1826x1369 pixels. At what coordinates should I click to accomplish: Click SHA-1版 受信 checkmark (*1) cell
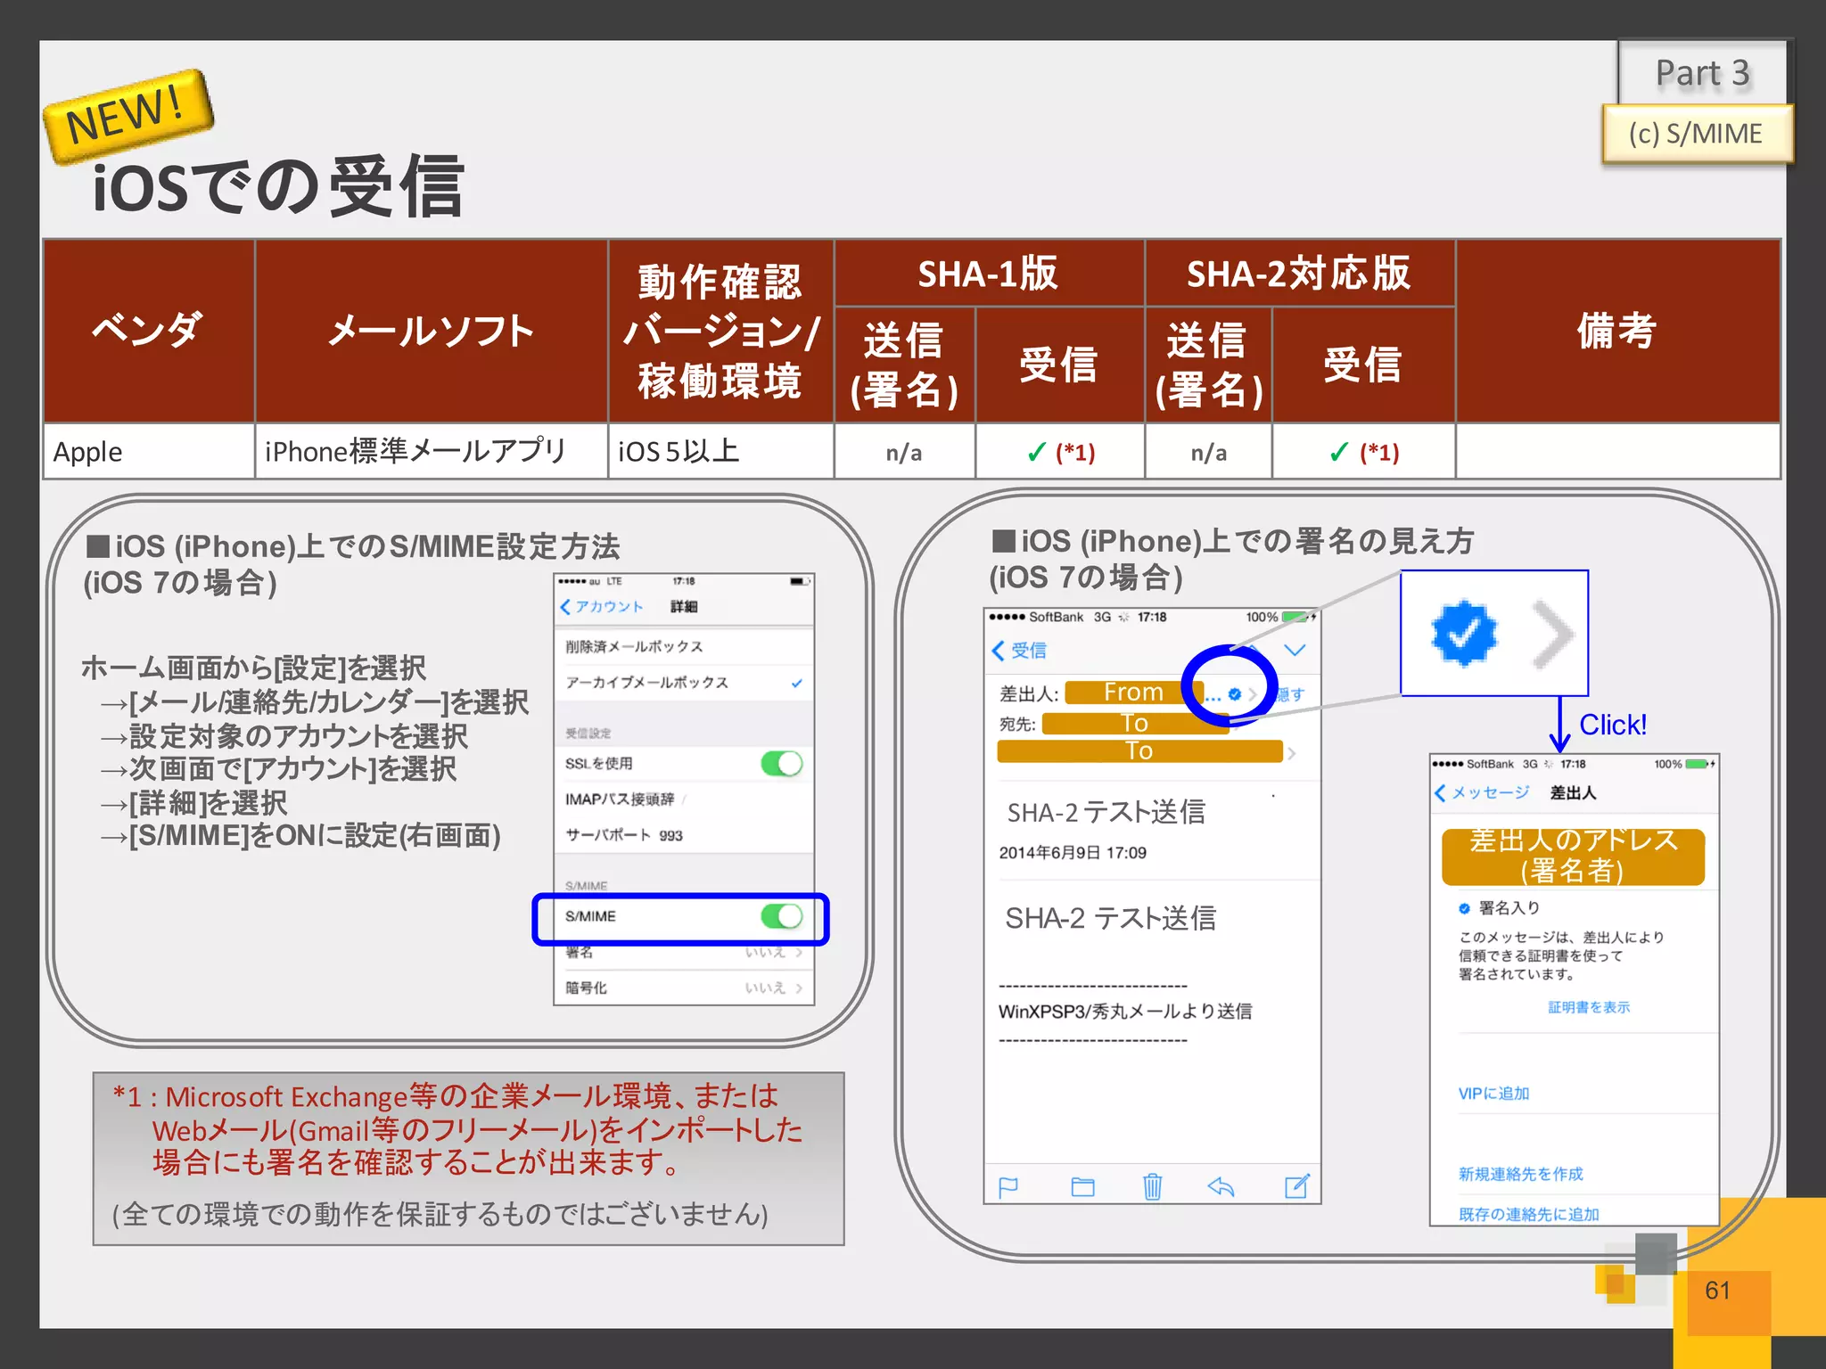1060,452
